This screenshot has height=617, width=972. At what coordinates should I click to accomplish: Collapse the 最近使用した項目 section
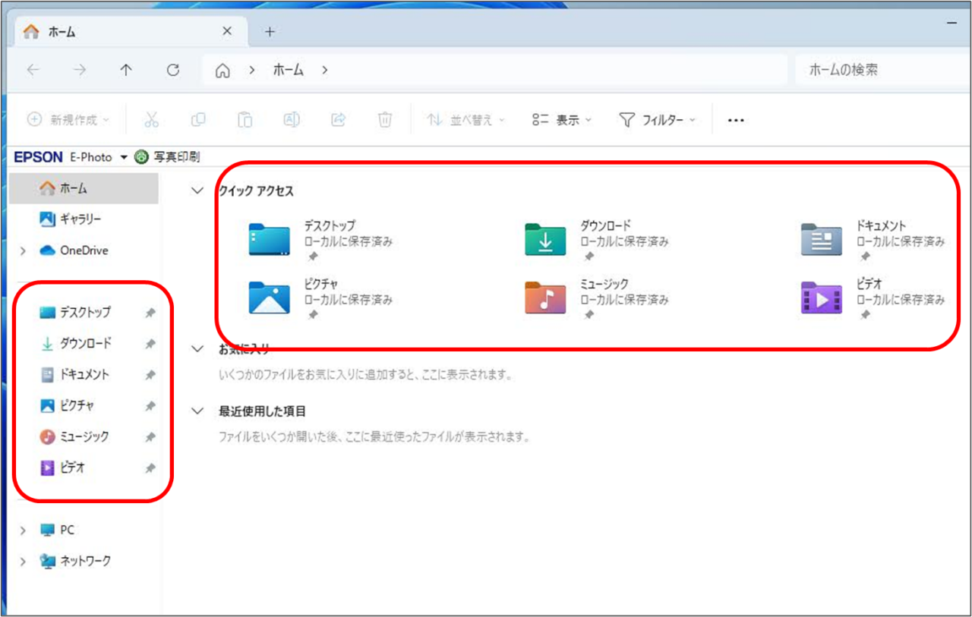click(x=197, y=411)
